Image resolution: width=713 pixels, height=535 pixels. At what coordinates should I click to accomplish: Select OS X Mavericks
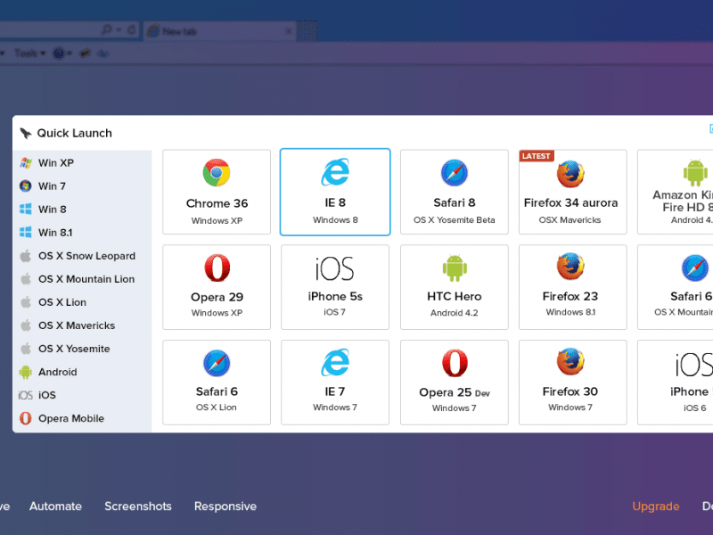click(x=82, y=325)
